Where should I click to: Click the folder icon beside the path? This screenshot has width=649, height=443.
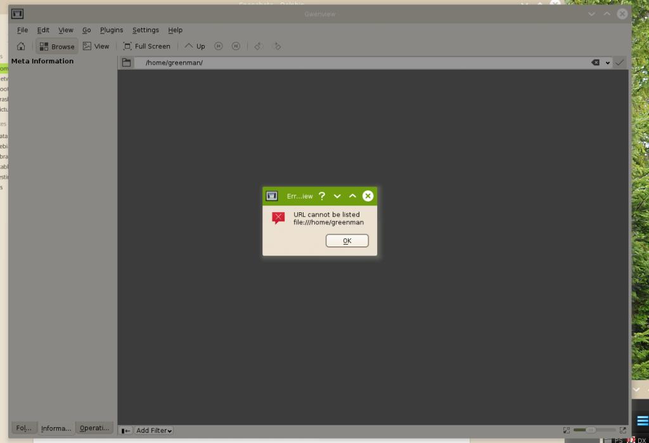pos(126,63)
